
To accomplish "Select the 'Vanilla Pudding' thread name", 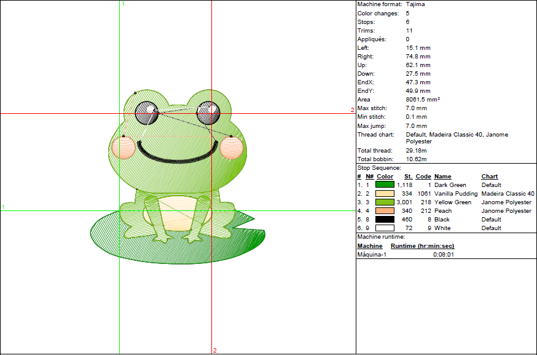I will (456, 193).
